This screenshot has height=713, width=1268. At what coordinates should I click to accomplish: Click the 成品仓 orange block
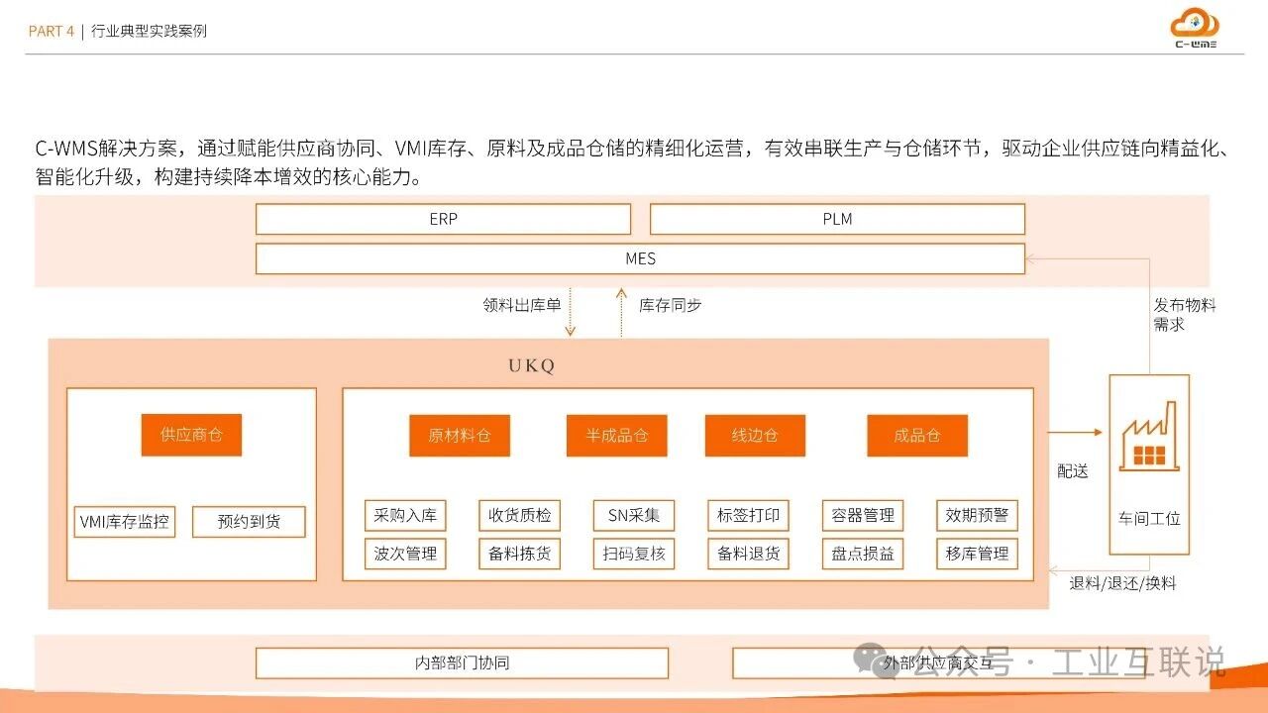(916, 435)
